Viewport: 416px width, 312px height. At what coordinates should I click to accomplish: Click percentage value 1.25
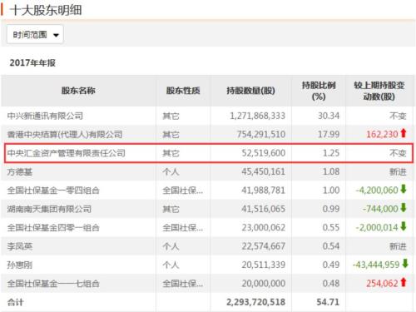click(331, 153)
